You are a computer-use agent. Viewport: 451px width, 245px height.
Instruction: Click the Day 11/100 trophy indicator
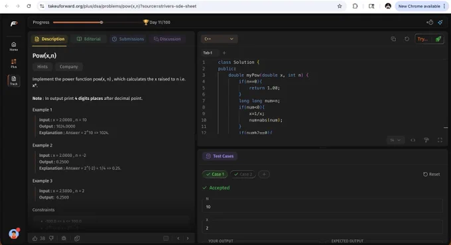click(157, 23)
